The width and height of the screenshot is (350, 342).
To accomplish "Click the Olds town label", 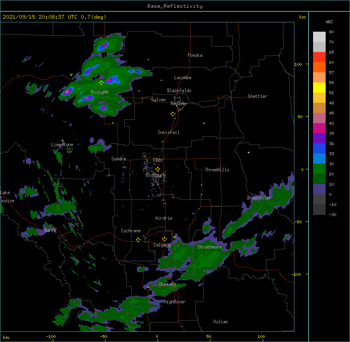I will click(158, 160).
